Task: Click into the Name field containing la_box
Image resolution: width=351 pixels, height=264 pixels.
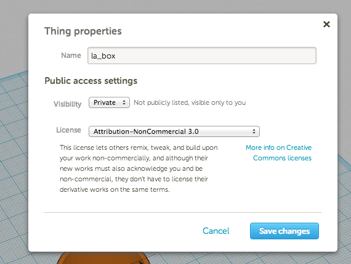Action: tap(202, 56)
